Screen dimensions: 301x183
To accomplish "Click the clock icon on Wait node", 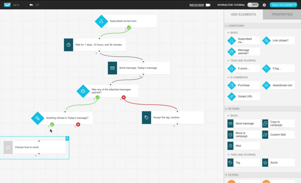I will (69, 45).
